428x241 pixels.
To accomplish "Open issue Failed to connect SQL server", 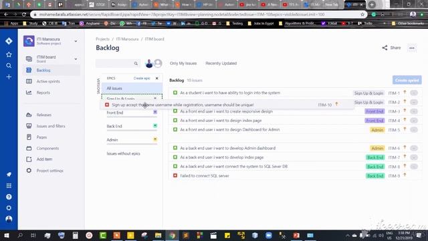I will [205, 175].
